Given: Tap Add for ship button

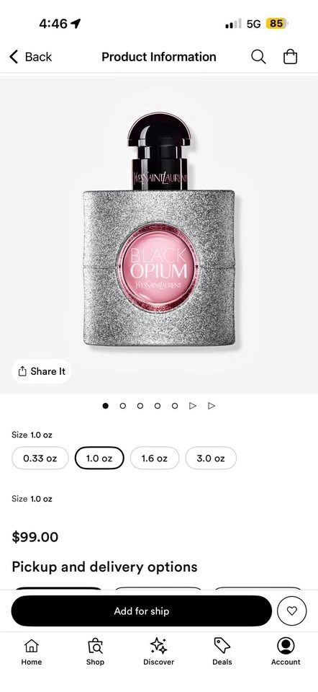Looking at the screenshot, I should click(x=142, y=611).
